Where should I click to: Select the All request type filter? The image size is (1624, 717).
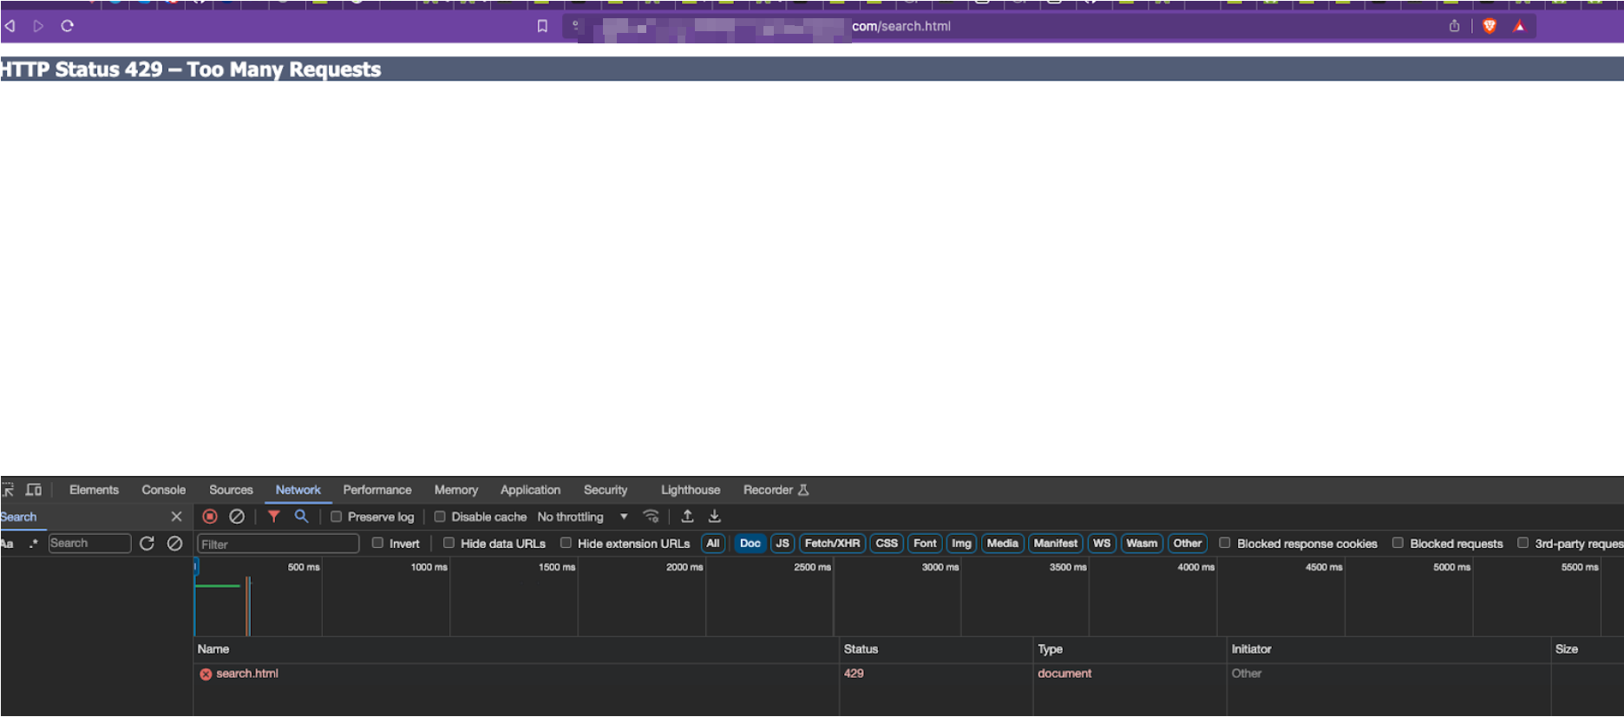click(x=713, y=544)
